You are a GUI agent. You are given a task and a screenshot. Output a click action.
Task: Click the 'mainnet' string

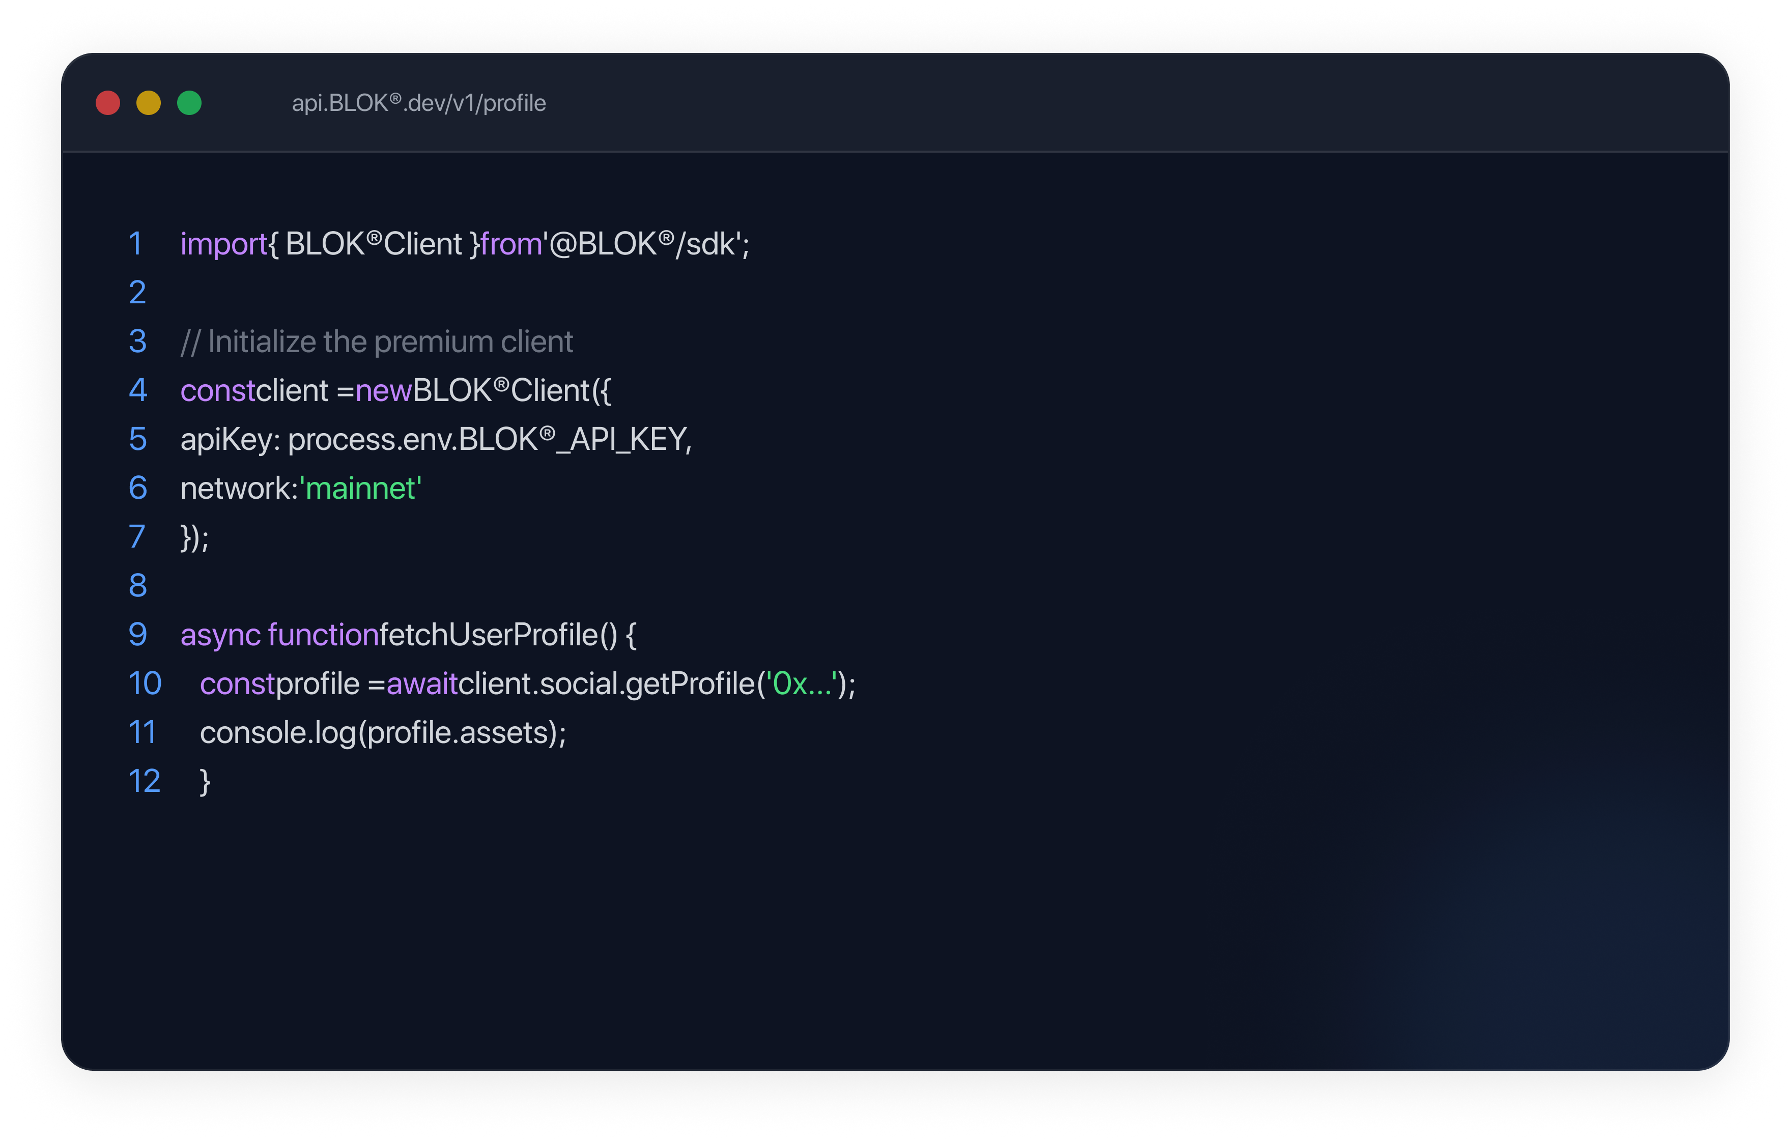(361, 489)
